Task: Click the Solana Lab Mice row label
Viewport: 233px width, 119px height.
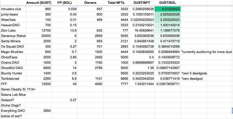Action: point(13,95)
